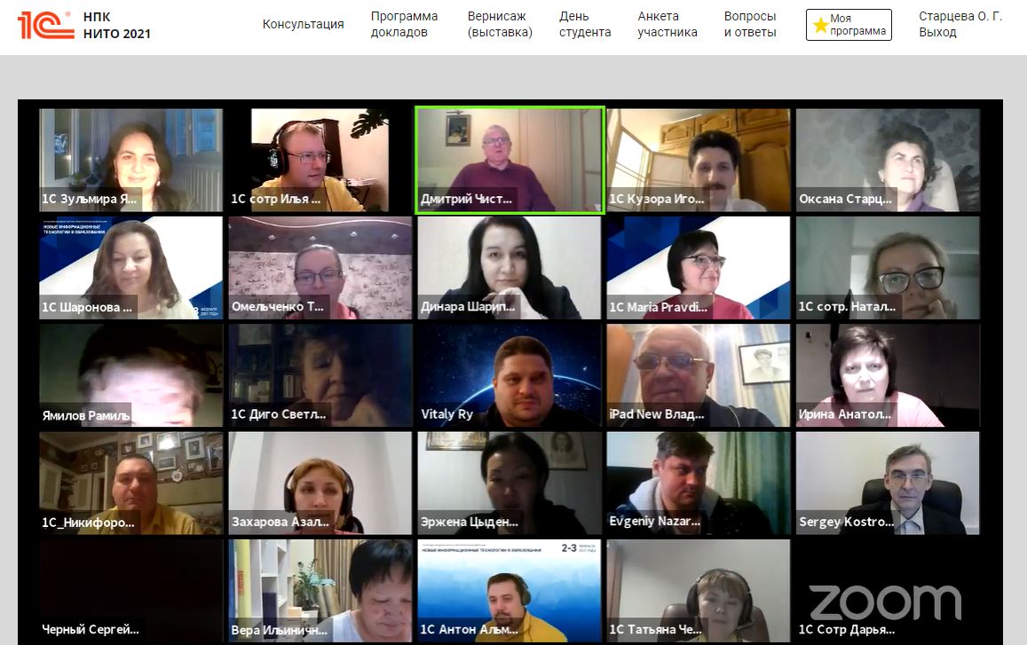Screen dimensions: 1027x645
Task: Select День студента in the navigation
Action: click(584, 24)
